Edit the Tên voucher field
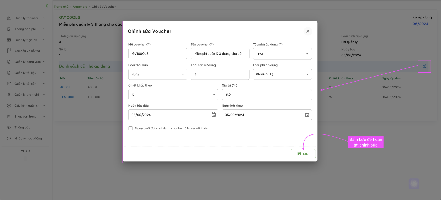Image resolution: width=441 pixels, height=200 pixels. pos(220,54)
